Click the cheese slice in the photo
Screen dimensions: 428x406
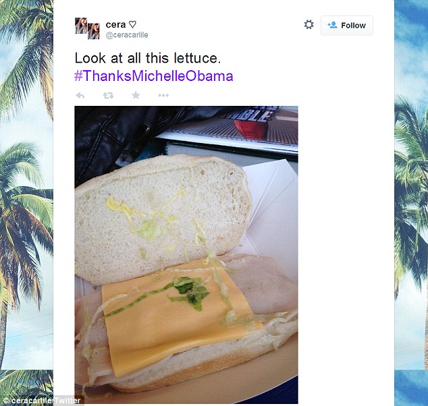tap(178, 314)
